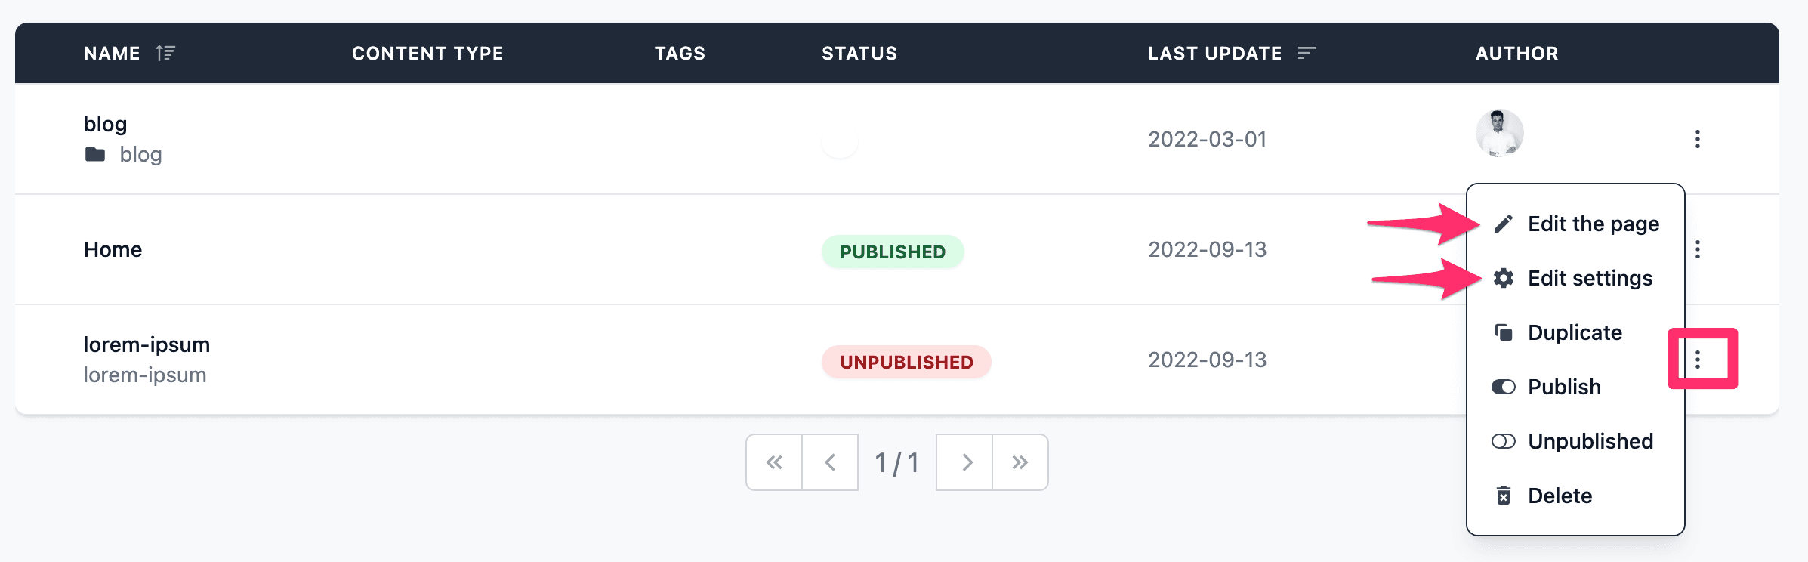Click the sort icon next to LAST UPDATE
1808x562 pixels.
(1307, 53)
